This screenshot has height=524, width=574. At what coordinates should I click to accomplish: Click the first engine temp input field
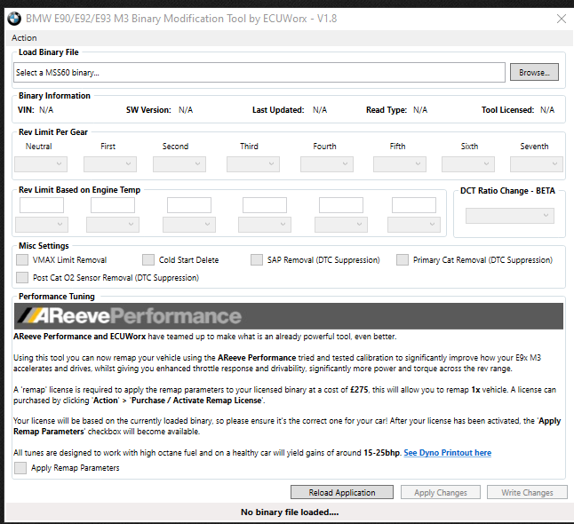(x=42, y=205)
